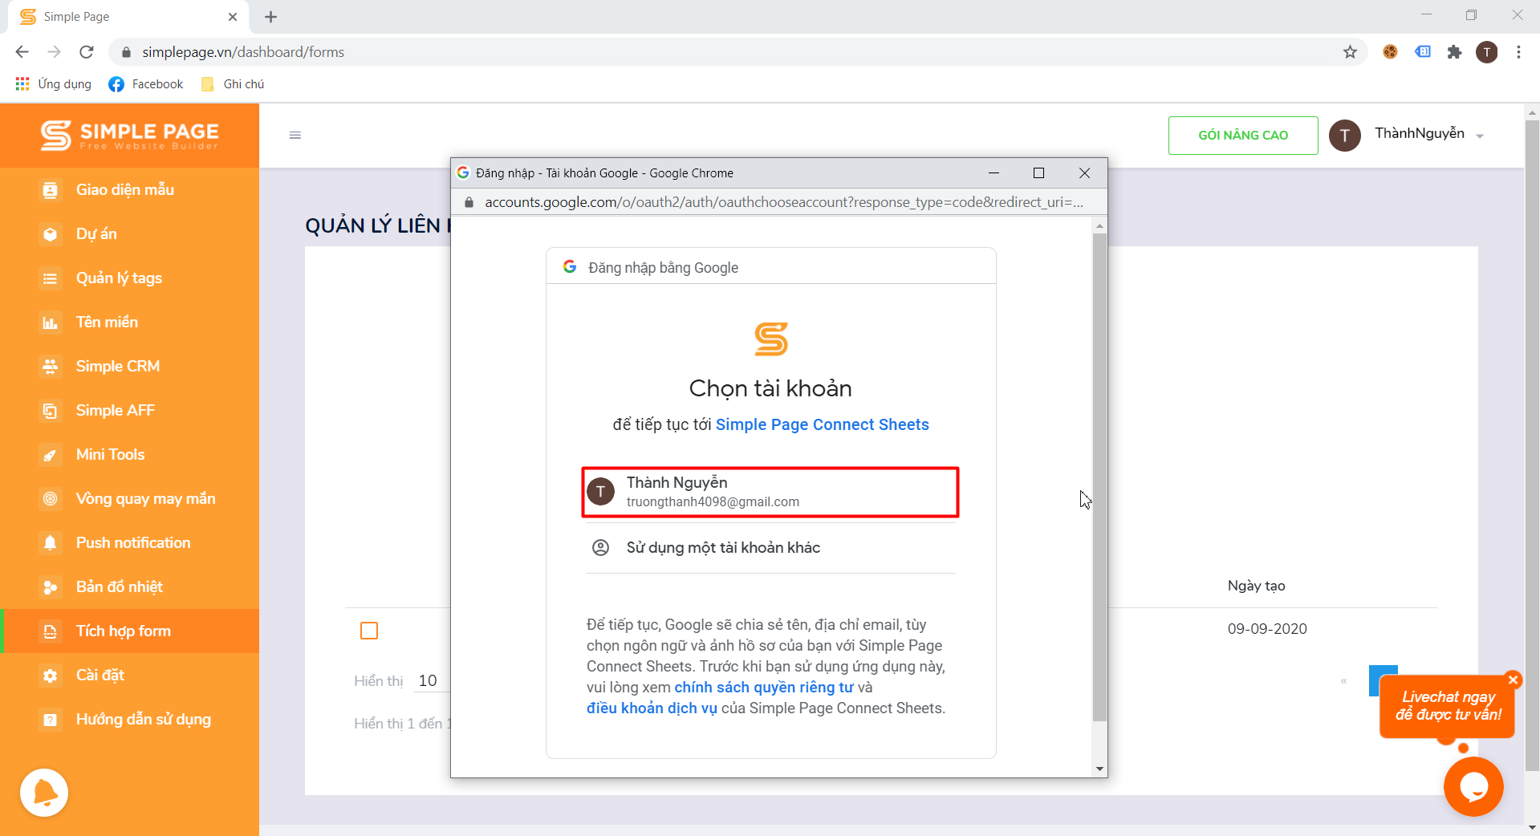The width and height of the screenshot is (1540, 836).
Task: Click the Google popup address bar URL
Action: (784, 202)
